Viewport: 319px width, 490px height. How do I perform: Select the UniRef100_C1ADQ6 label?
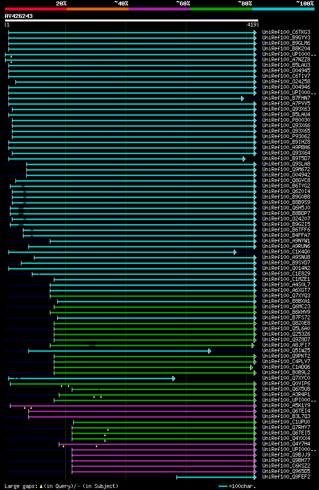point(286,367)
